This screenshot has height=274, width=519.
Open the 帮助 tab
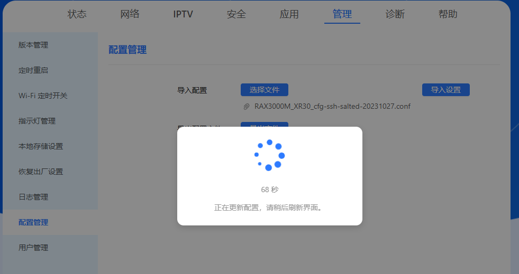[448, 14]
